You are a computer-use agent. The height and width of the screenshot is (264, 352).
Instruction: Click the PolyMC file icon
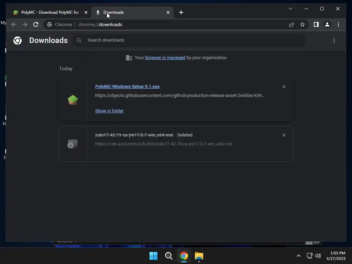(x=73, y=100)
